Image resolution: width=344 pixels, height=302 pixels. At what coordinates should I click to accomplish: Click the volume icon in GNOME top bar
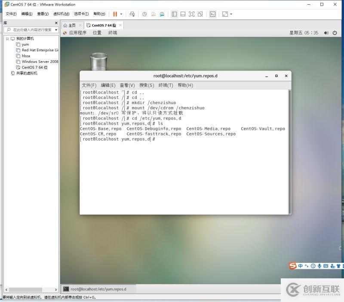(x=326, y=33)
